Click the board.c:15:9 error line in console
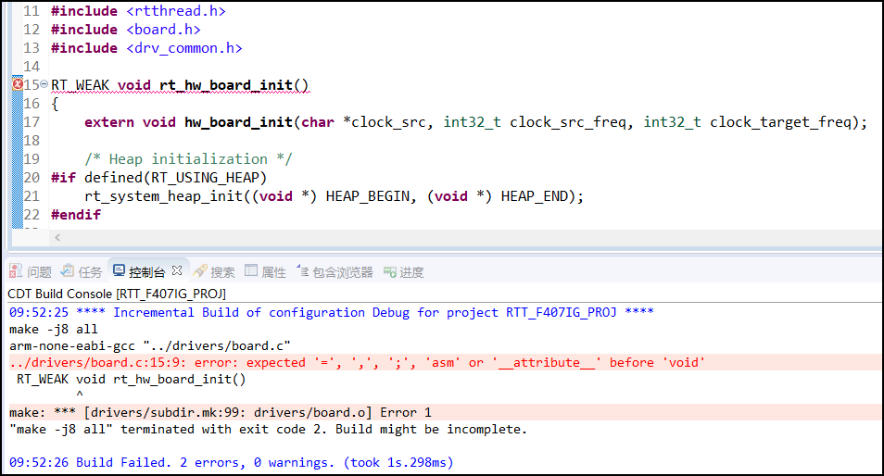 [x=357, y=363]
